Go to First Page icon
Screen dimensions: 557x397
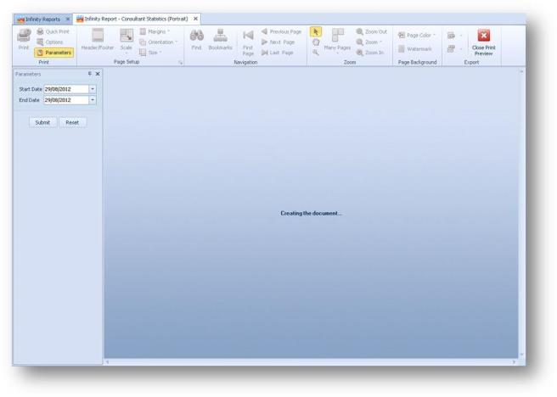click(x=248, y=36)
